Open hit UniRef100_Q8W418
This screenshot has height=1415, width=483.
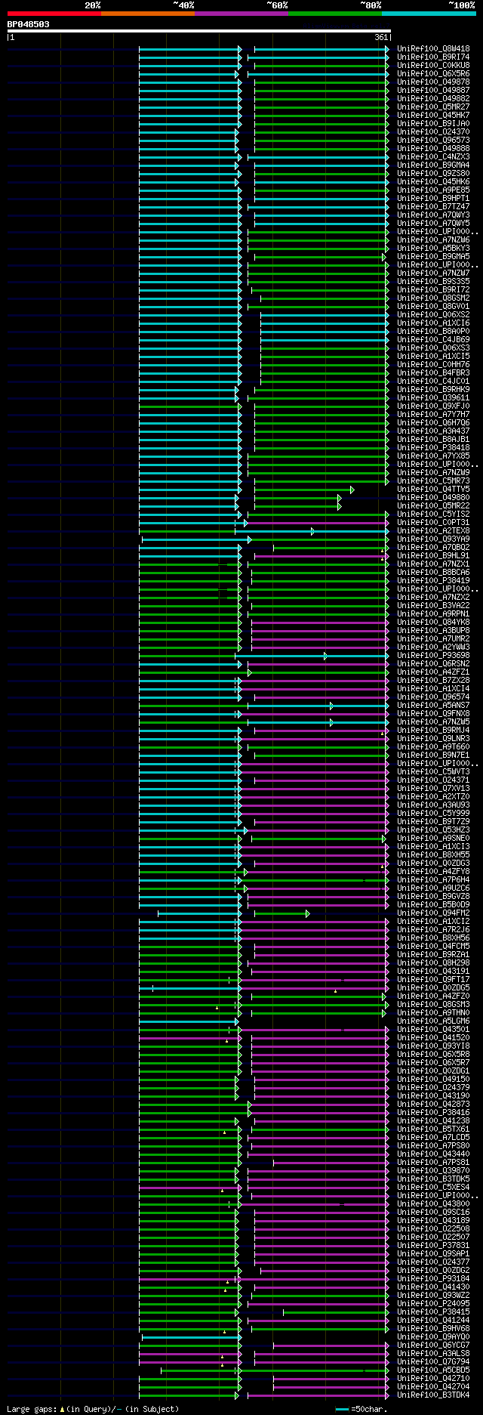tap(433, 49)
